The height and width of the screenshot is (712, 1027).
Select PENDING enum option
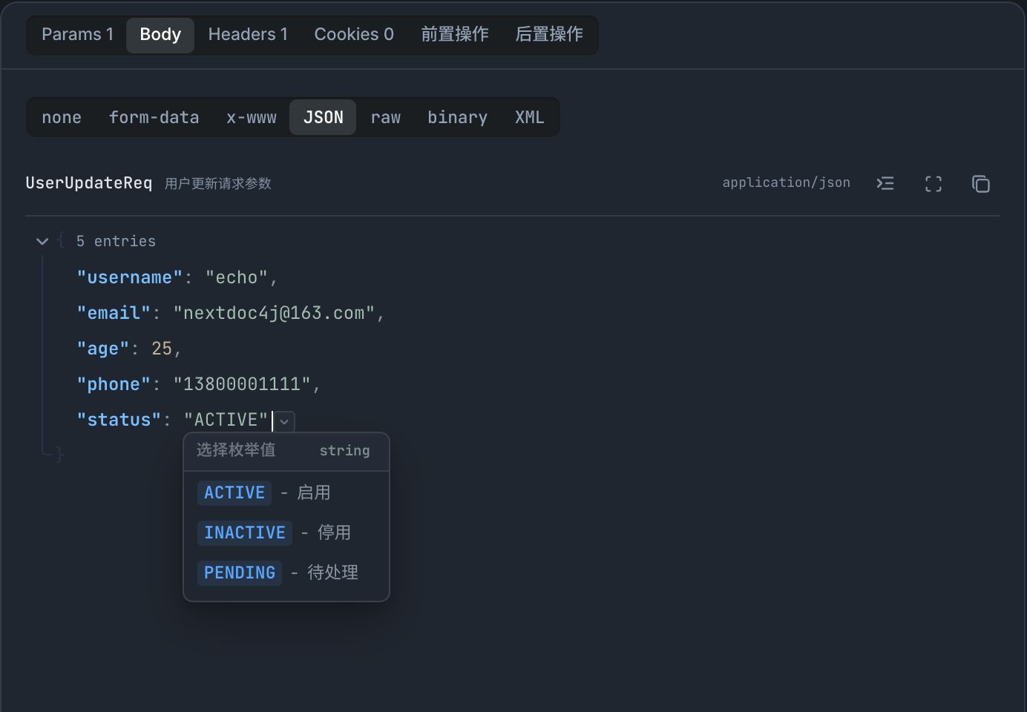[x=286, y=573]
